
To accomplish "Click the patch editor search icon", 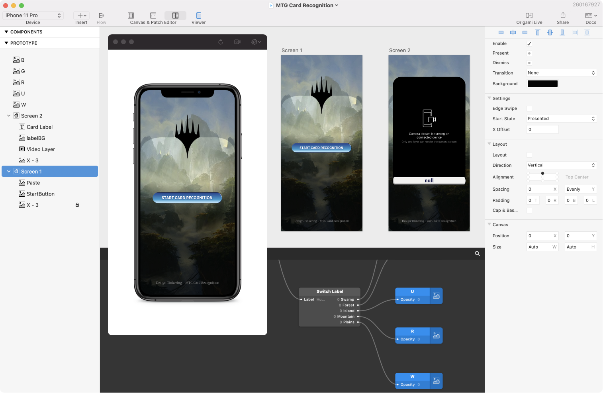I will [x=478, y=254].
